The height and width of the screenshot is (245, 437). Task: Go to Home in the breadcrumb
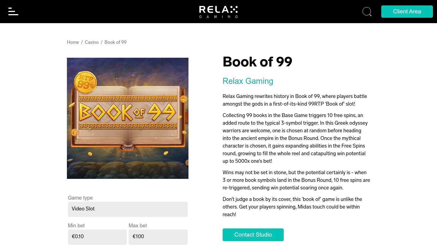pos(73,42)
